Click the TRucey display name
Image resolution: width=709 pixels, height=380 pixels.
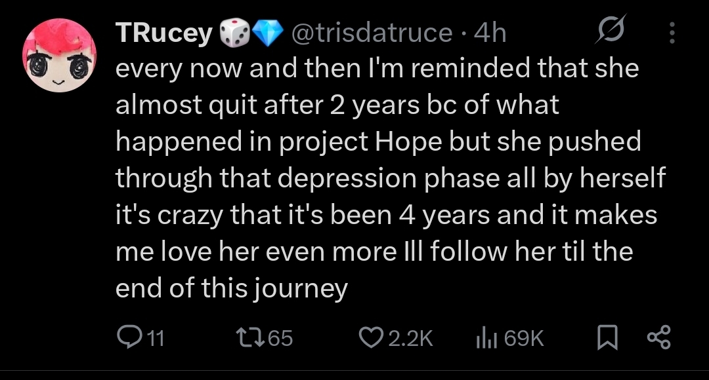coord(163,33)
